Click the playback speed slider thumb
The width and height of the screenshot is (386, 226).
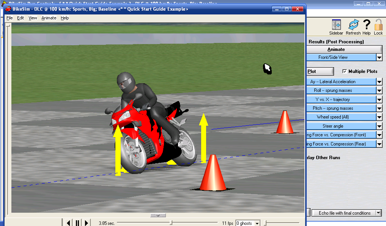265,223
